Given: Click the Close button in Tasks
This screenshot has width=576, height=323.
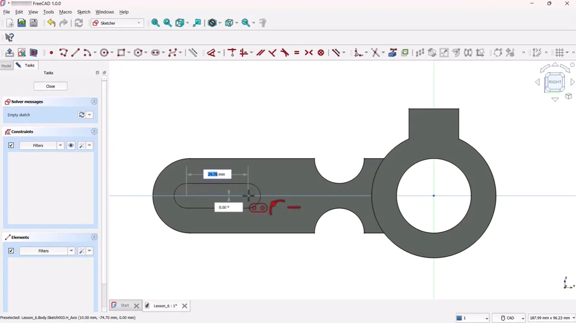Looking at the screenshot, I should click(50, 86).
